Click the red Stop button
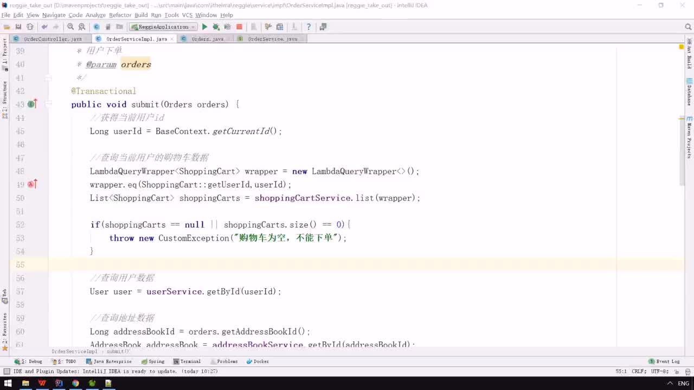 click(x=239, y=27)
